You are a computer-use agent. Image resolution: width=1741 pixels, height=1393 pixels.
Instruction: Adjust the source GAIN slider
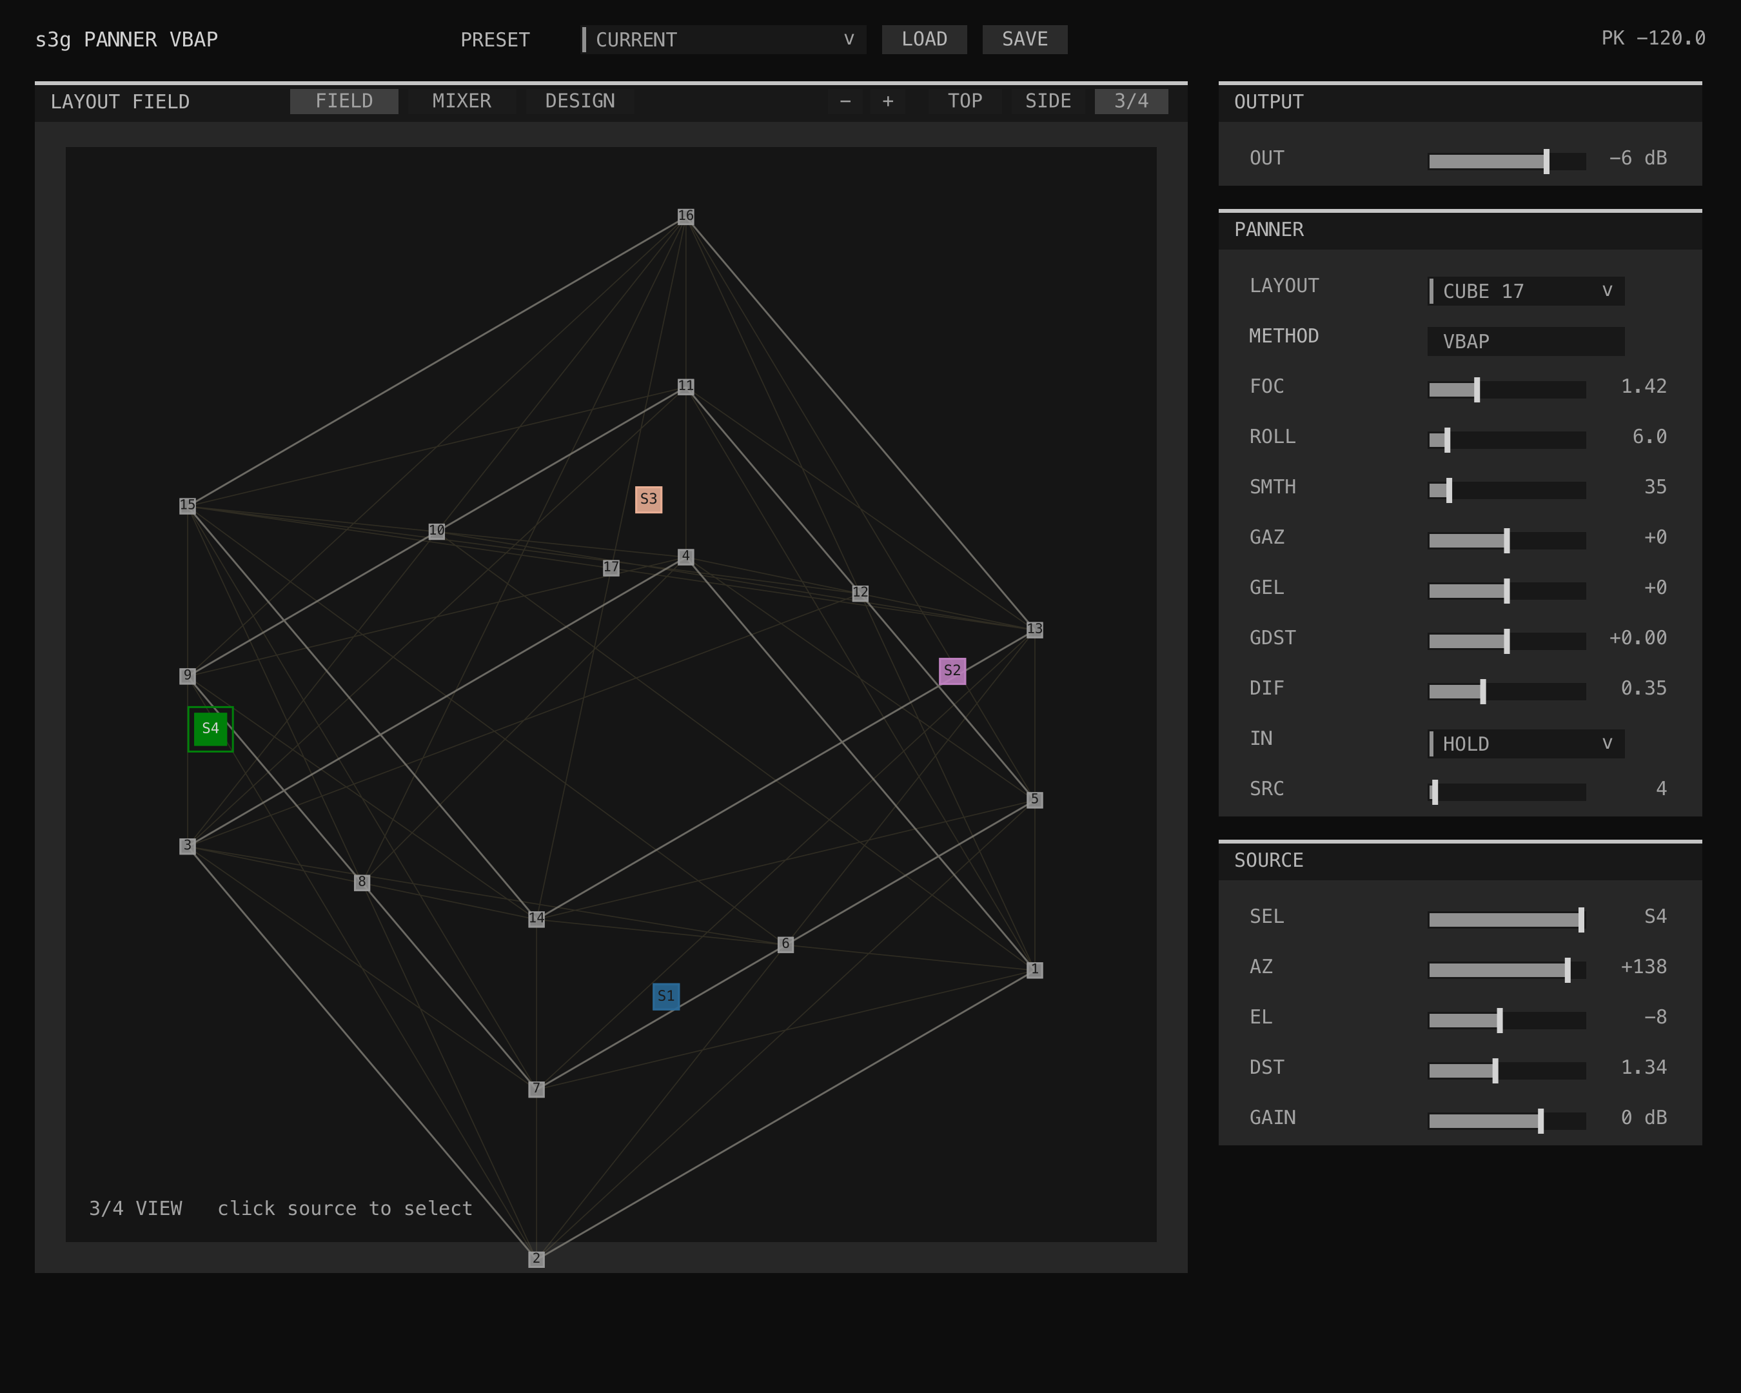[x=1507, y=1121]
